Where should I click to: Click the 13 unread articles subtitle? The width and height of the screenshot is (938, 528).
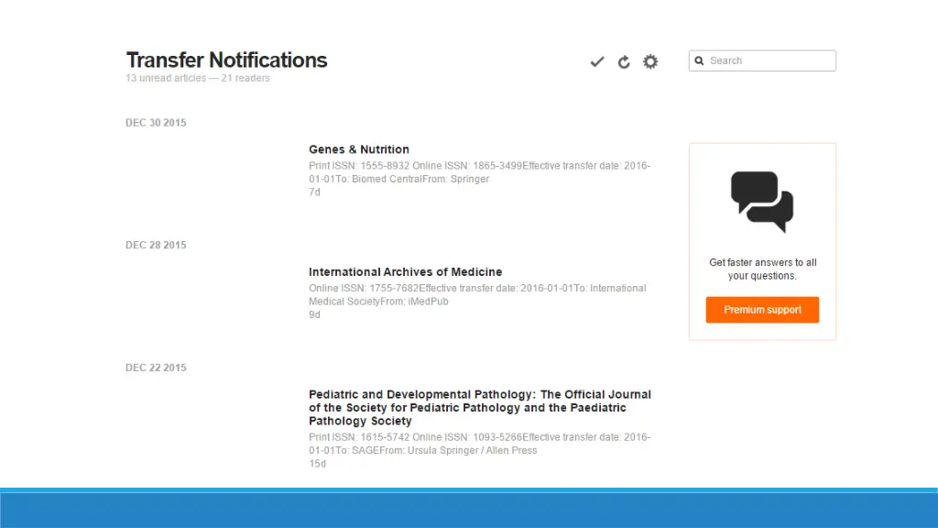point(198,79)
